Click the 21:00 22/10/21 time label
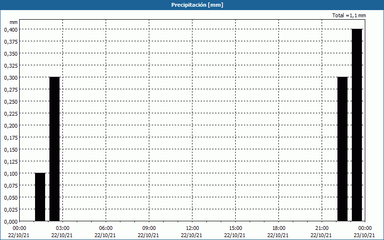The image size is (384, 240). click(321, 232)
